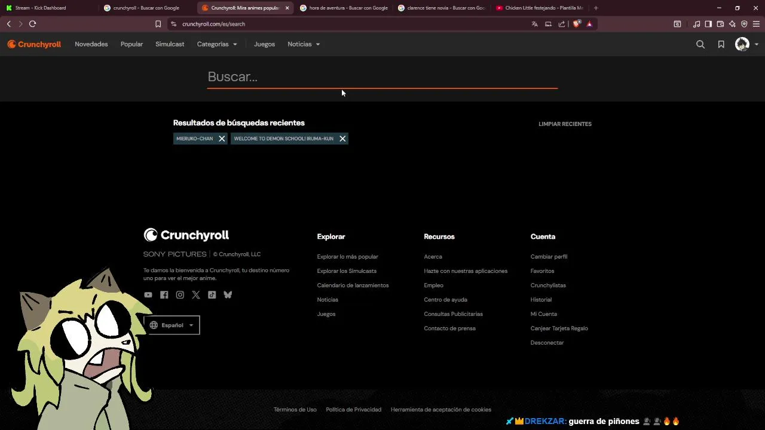Image resolution: width=765 pixels, height=430 pixels.
Task: Open Crunchyroll Bluesky butterfly icon
Action: [228, 294]
